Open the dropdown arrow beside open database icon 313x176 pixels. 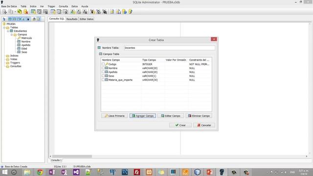[15, 12]
